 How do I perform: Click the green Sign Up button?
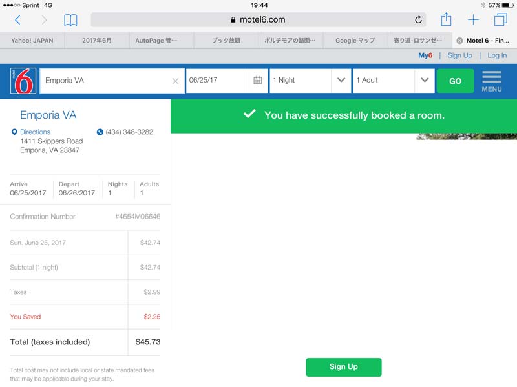point(344,367)
